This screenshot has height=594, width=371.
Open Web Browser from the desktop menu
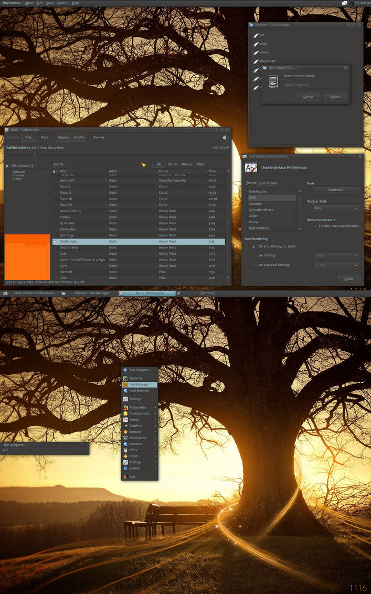[x=139, y=391]
